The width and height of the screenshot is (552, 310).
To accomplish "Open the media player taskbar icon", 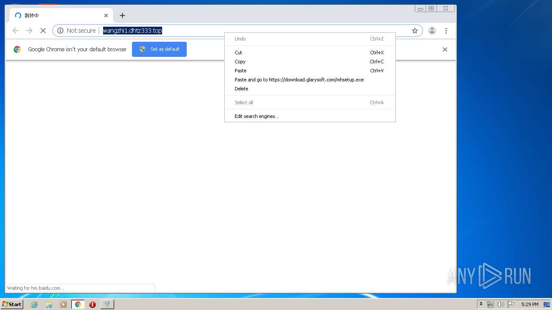I will pos(63,304).
